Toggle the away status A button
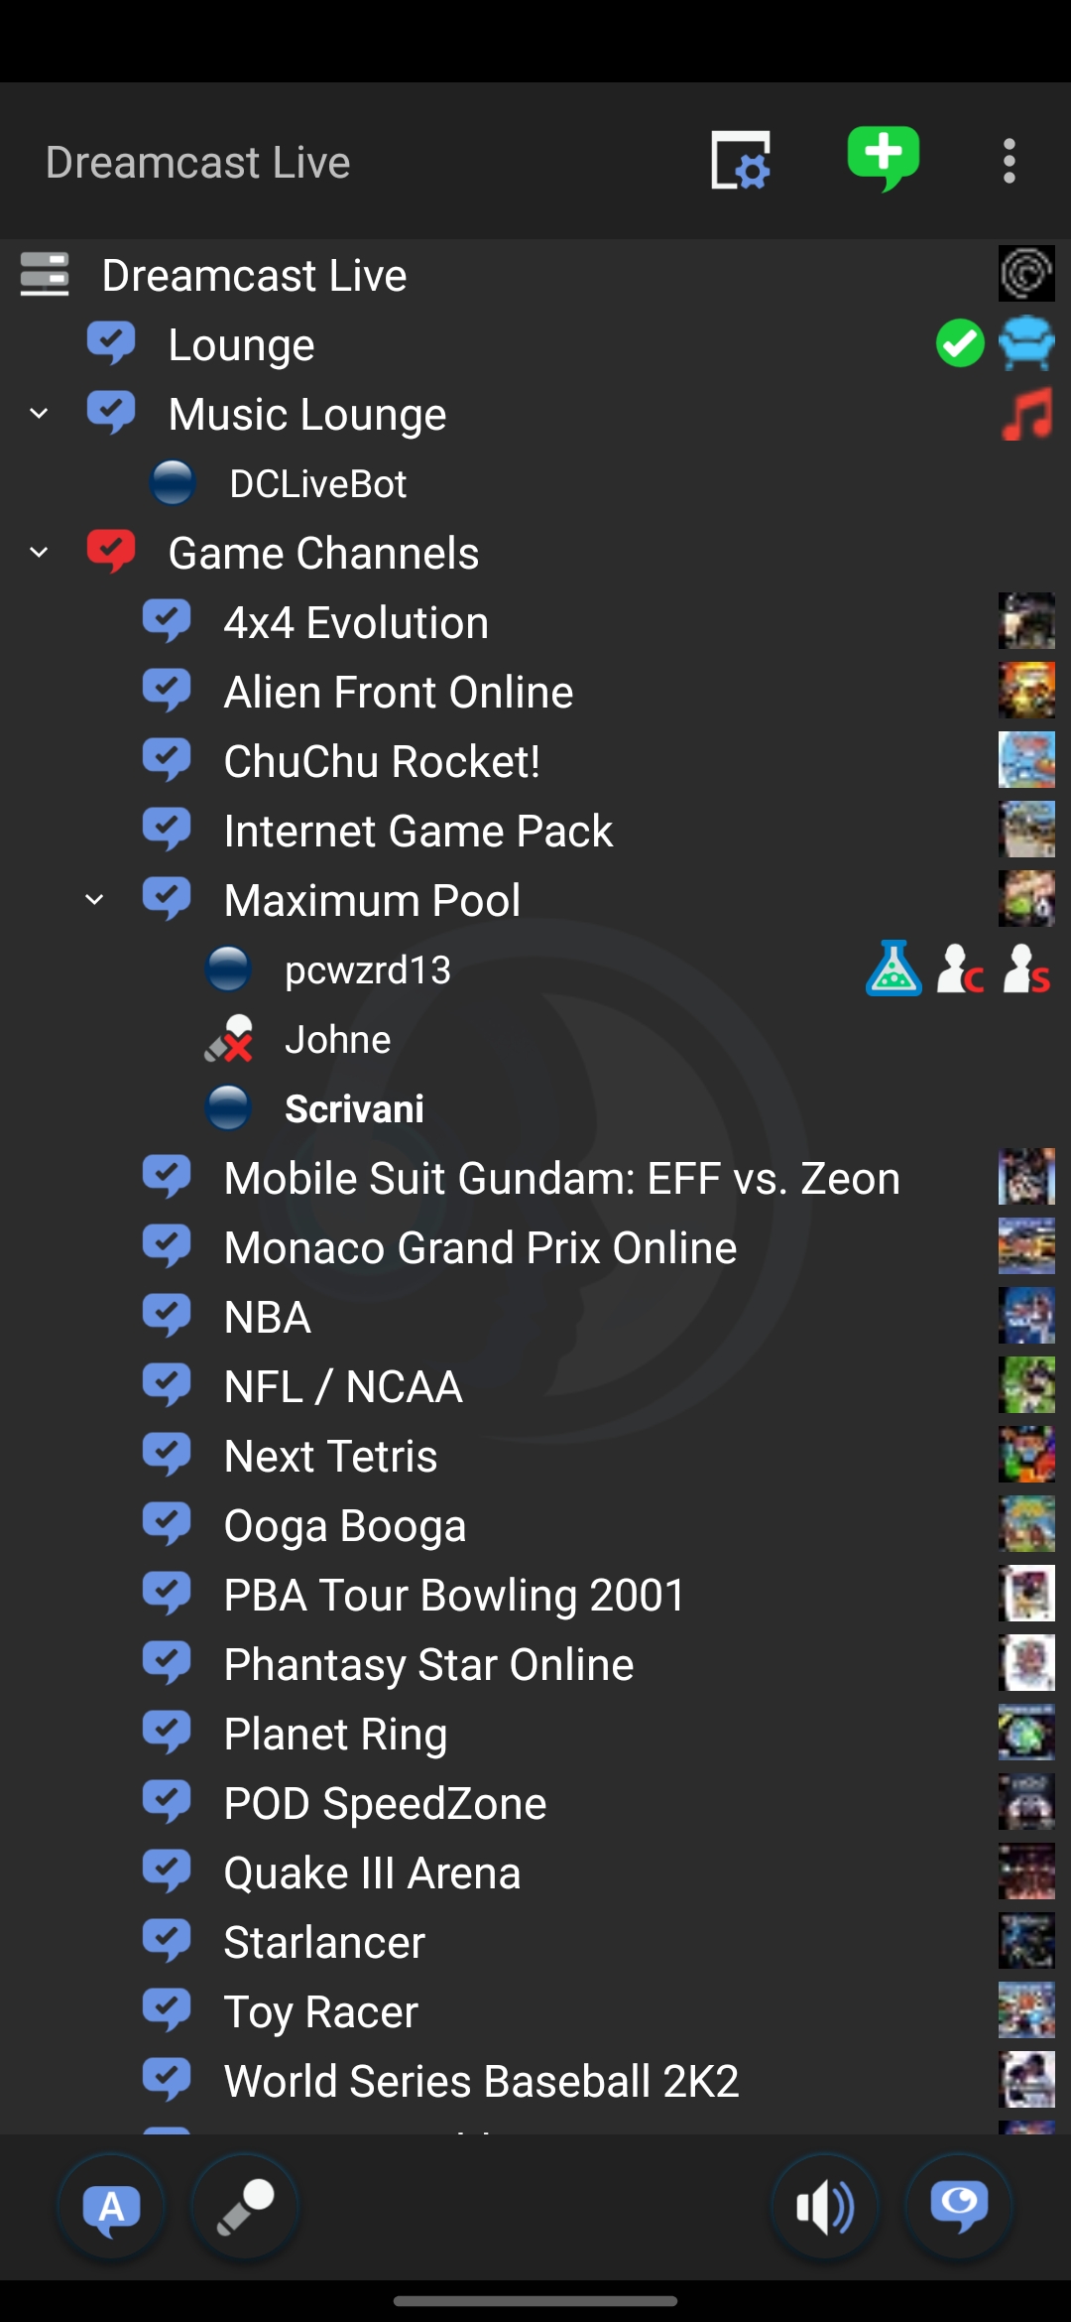The height and width of the screenshot is (2322, 1071). pyautogui.click(x=111, y=2207)
